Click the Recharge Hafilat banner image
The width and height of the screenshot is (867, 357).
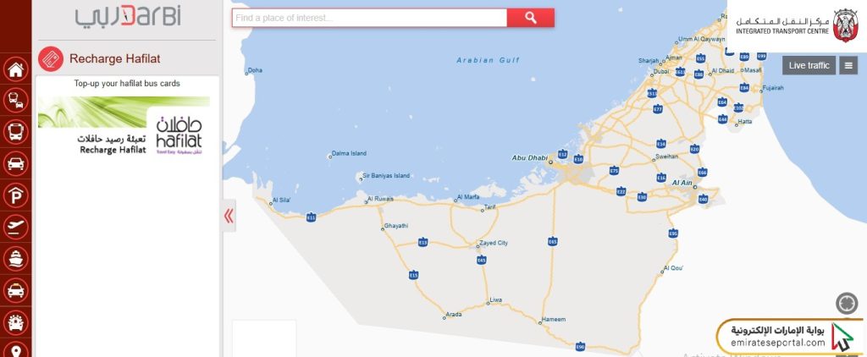[124, 127]
